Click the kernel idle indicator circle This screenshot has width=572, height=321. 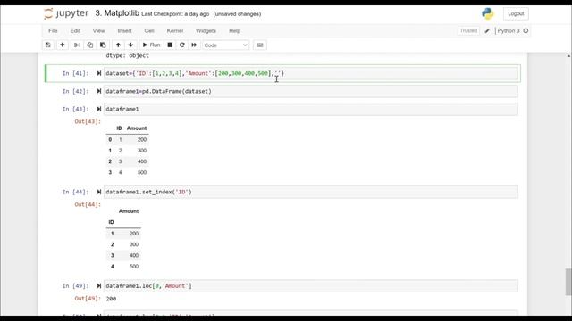click(526, 31)
